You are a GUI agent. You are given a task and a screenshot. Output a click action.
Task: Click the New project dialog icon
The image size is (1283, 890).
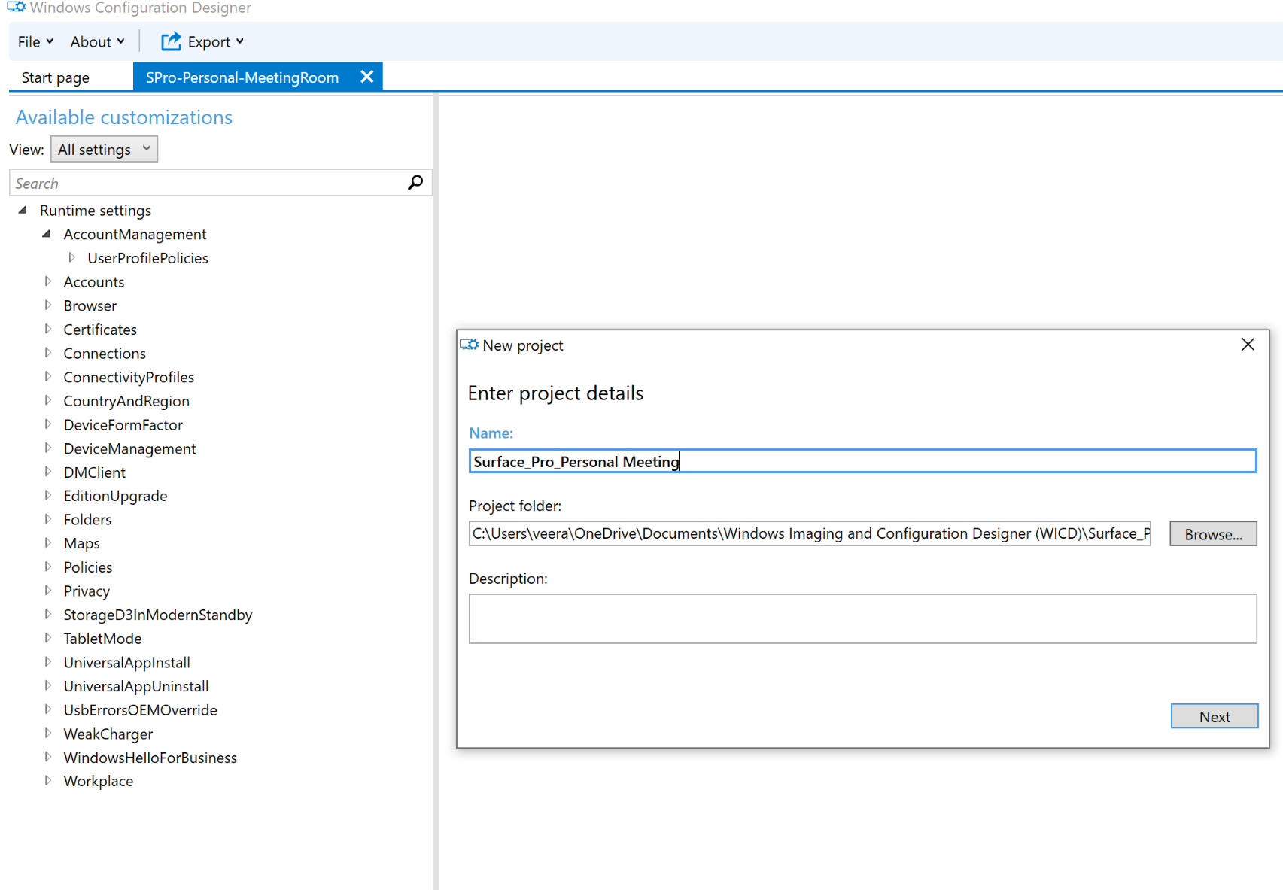pos(470,345)
